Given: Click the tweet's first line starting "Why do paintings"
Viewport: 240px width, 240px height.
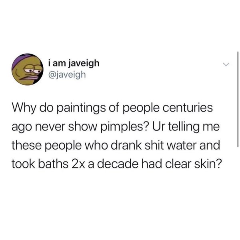Looking at the screenshot, I should point(112,108).
